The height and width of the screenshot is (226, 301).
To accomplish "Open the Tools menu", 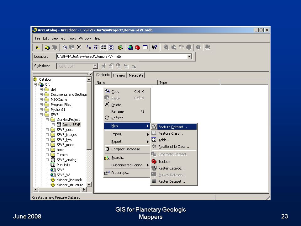I will click(x=72, y=38).
